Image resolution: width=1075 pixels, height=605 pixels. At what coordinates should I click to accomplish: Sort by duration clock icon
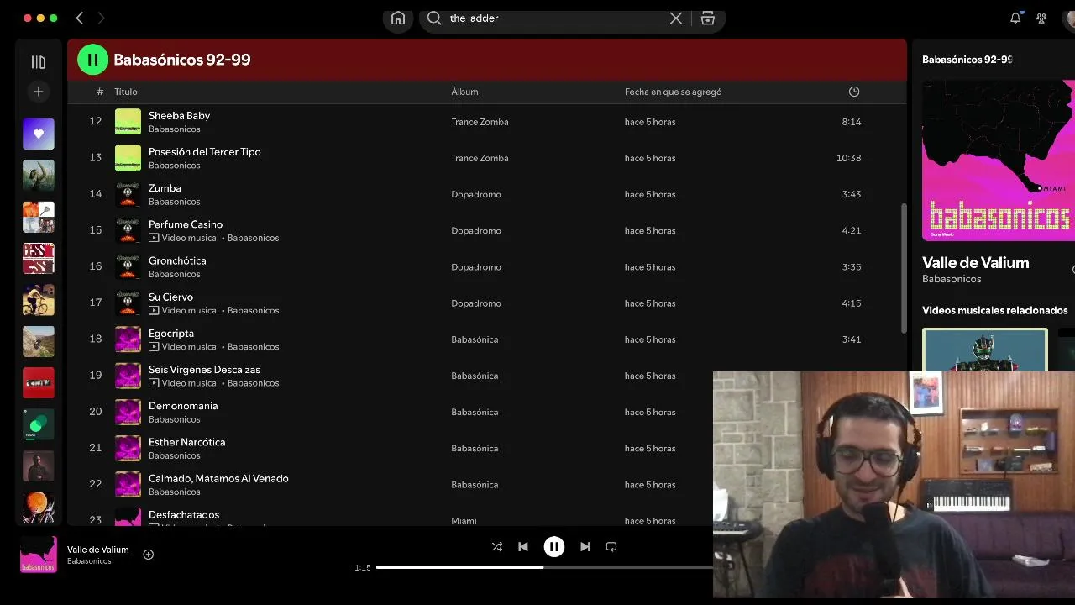pyautogui.click(x=854, y=92)
